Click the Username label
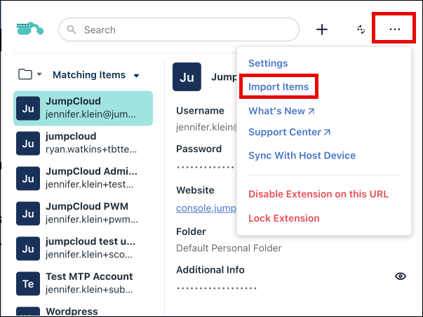423x317 pixels. [200, 111]
